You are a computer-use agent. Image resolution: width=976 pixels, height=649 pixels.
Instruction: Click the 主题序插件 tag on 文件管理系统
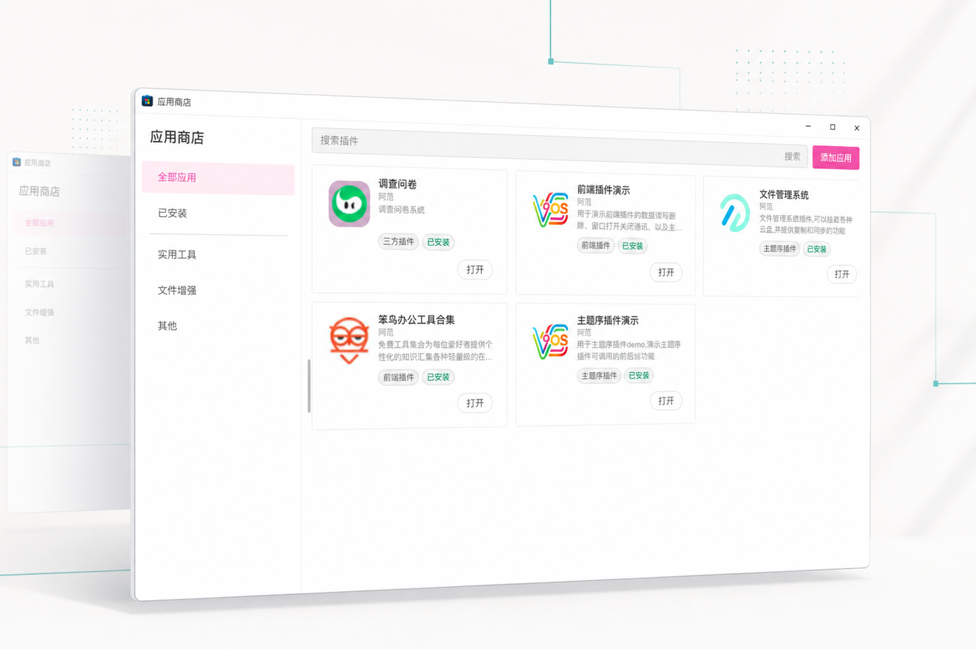[x=780, y=249]
